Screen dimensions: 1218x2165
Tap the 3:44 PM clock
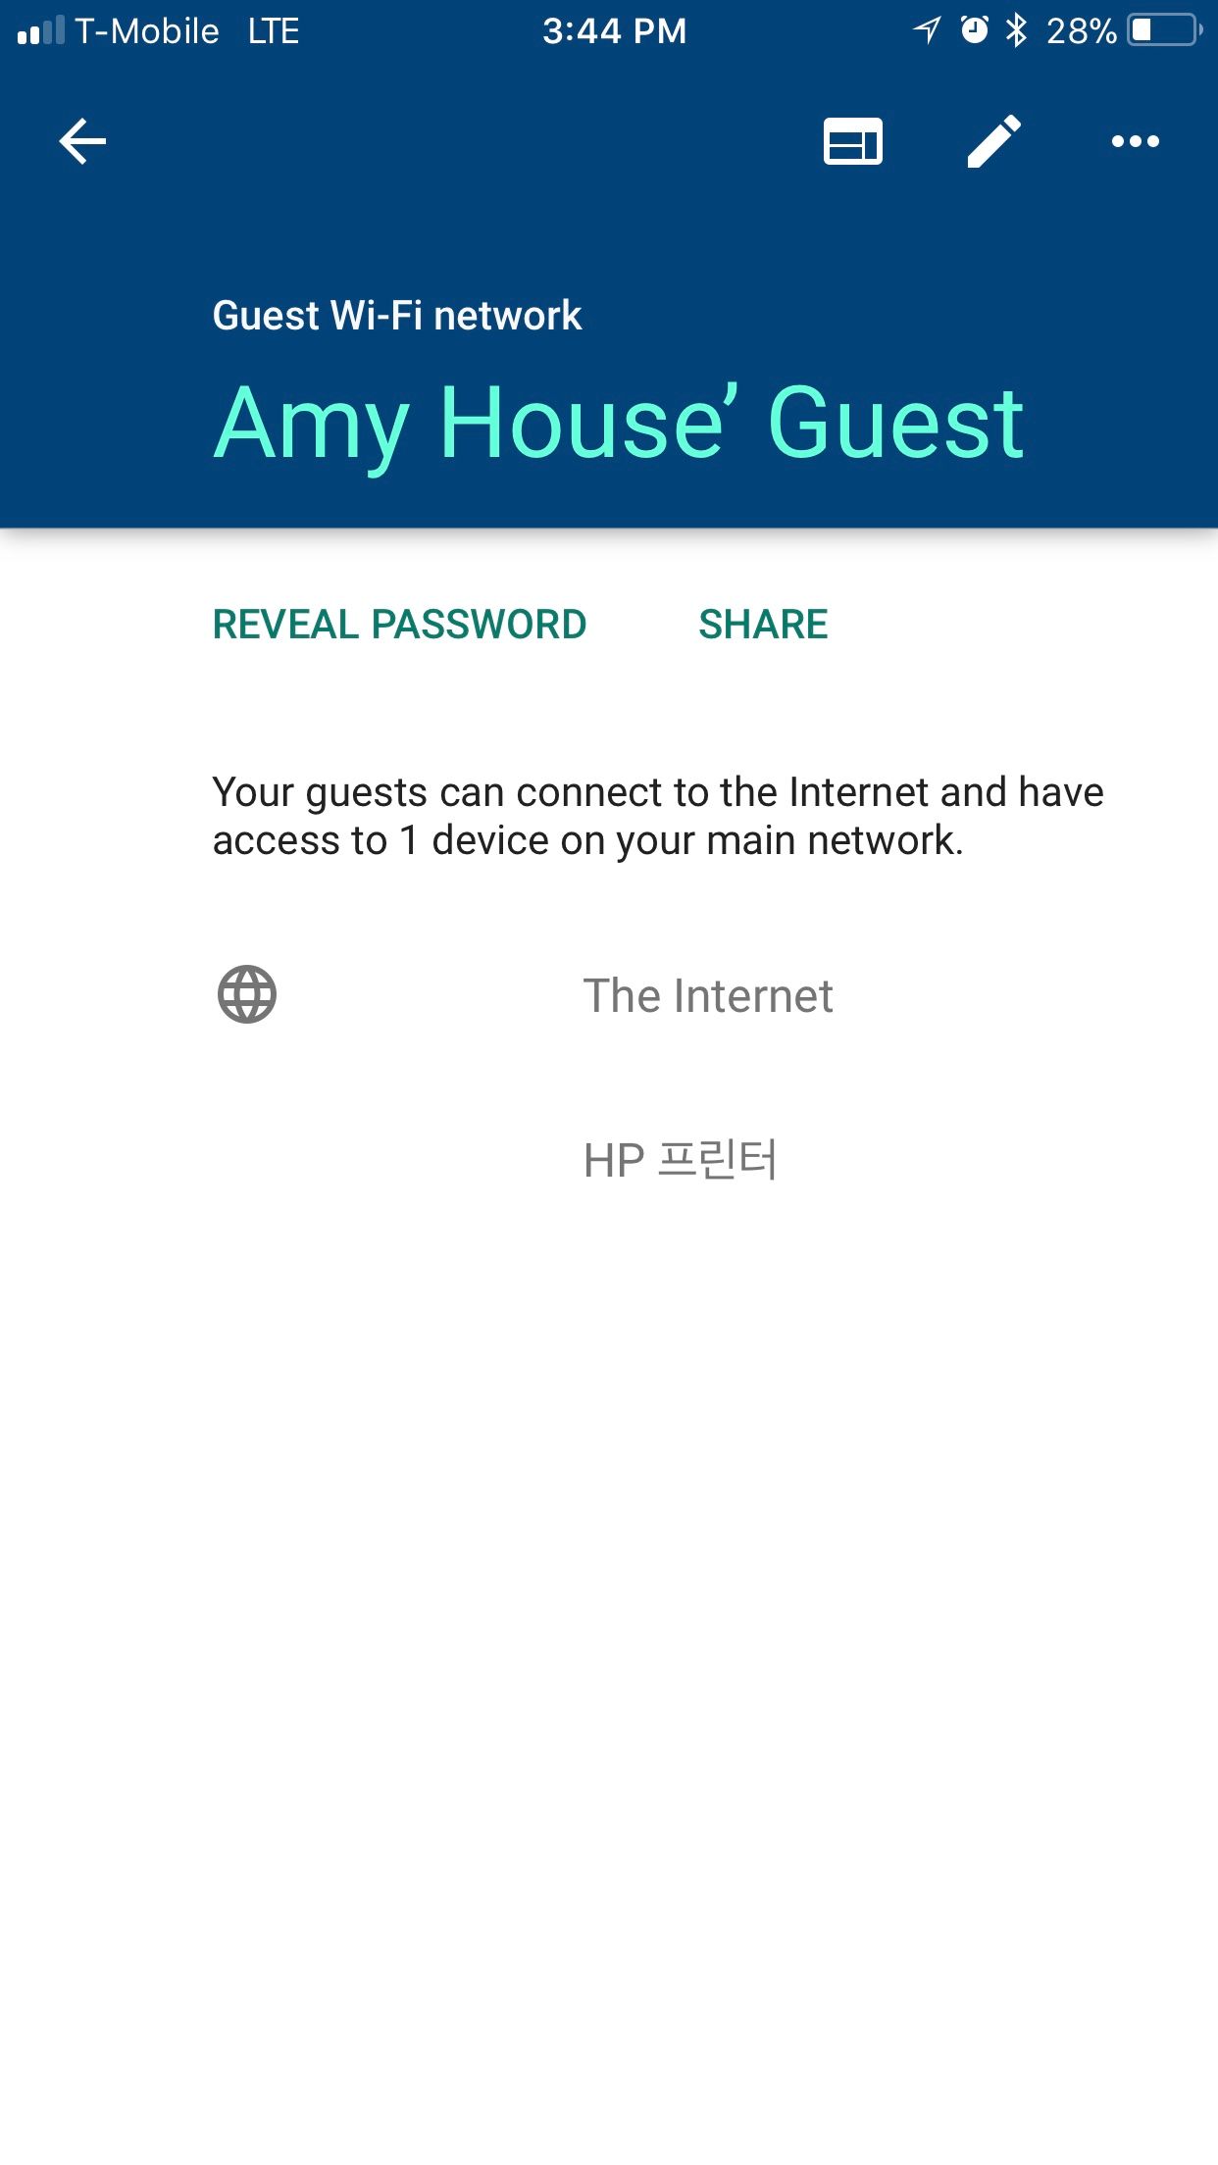point(615,31)
